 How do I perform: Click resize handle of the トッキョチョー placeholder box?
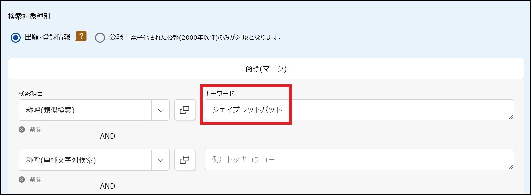click(x=511, y=167)
